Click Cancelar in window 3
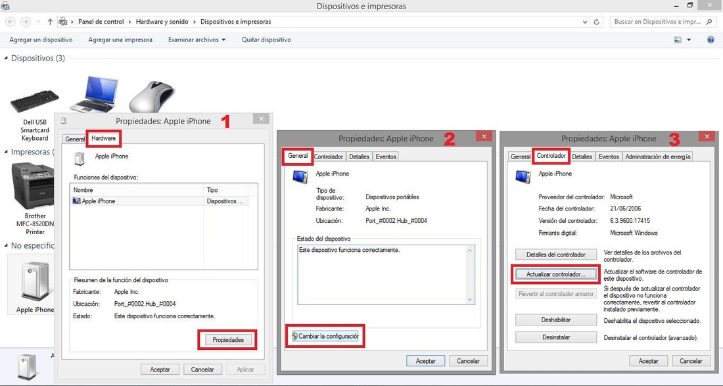The image size is (723, 386). pyautogui.click(x=691, y=361)
